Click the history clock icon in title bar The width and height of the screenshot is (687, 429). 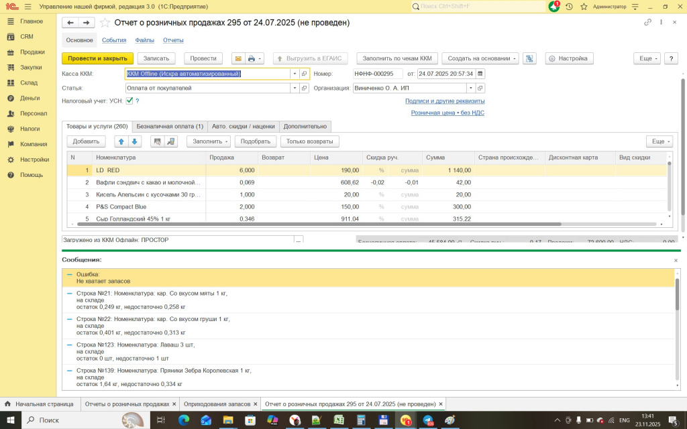(x=569, y=7)
